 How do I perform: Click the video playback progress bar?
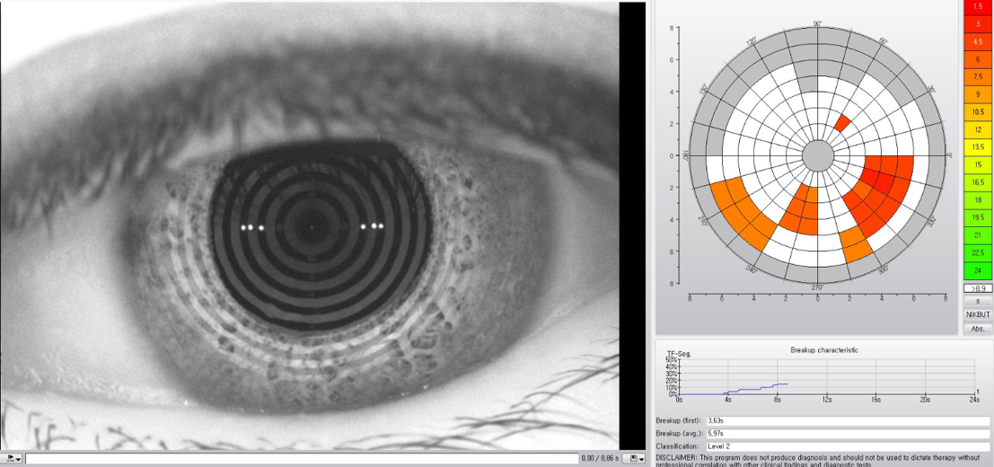pos(303,459)
